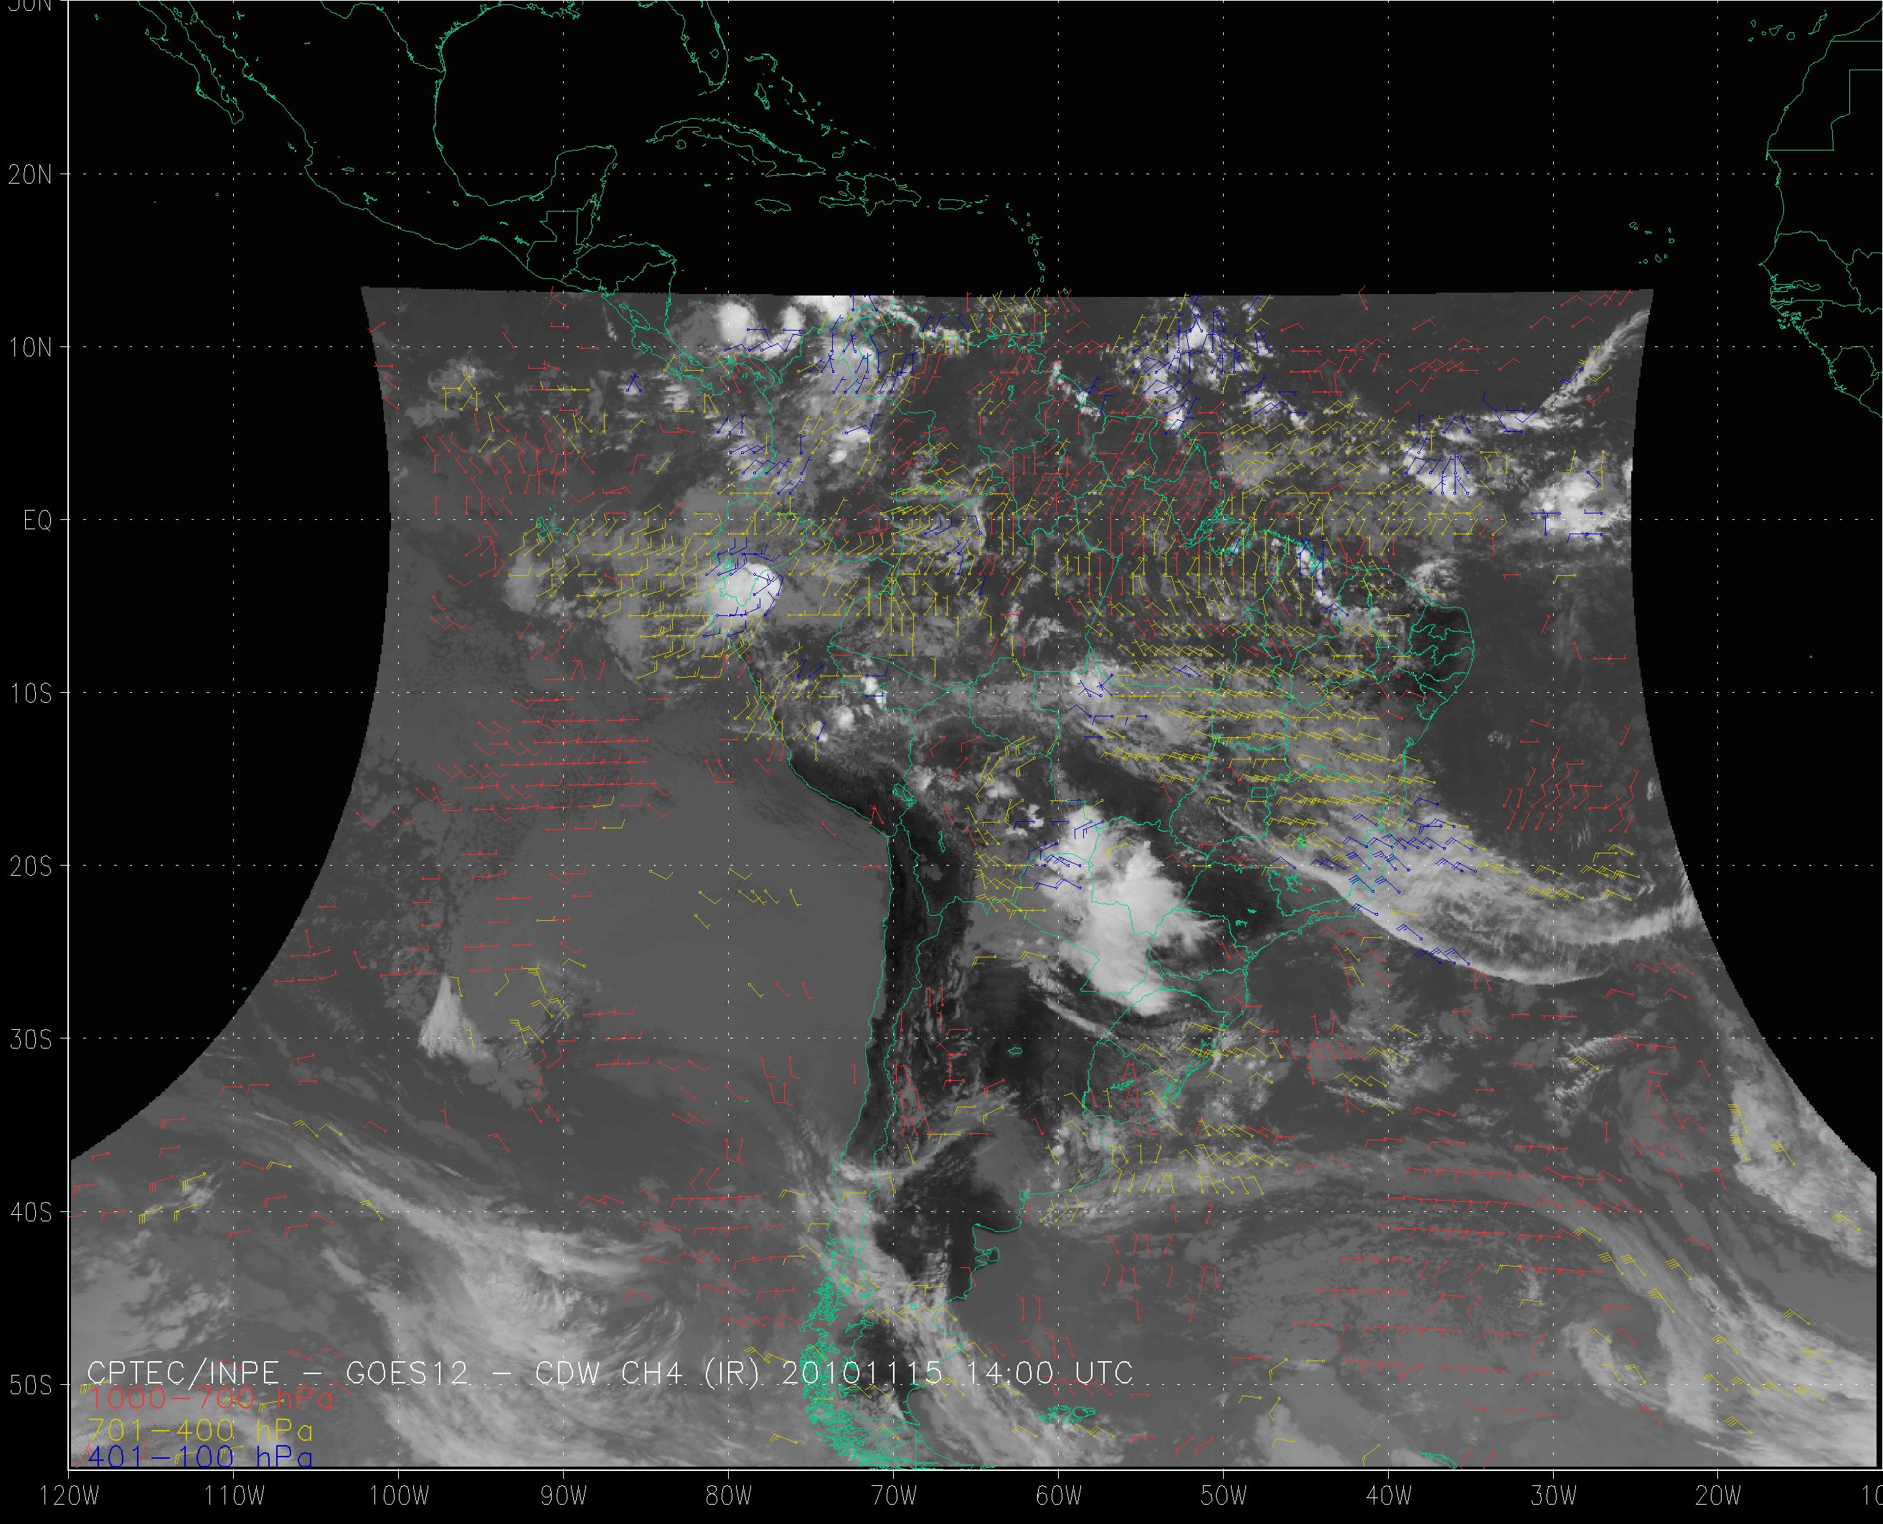Click the 120W longitude axis label
Screen dimensions: 1883x1524
[70, 1496]
